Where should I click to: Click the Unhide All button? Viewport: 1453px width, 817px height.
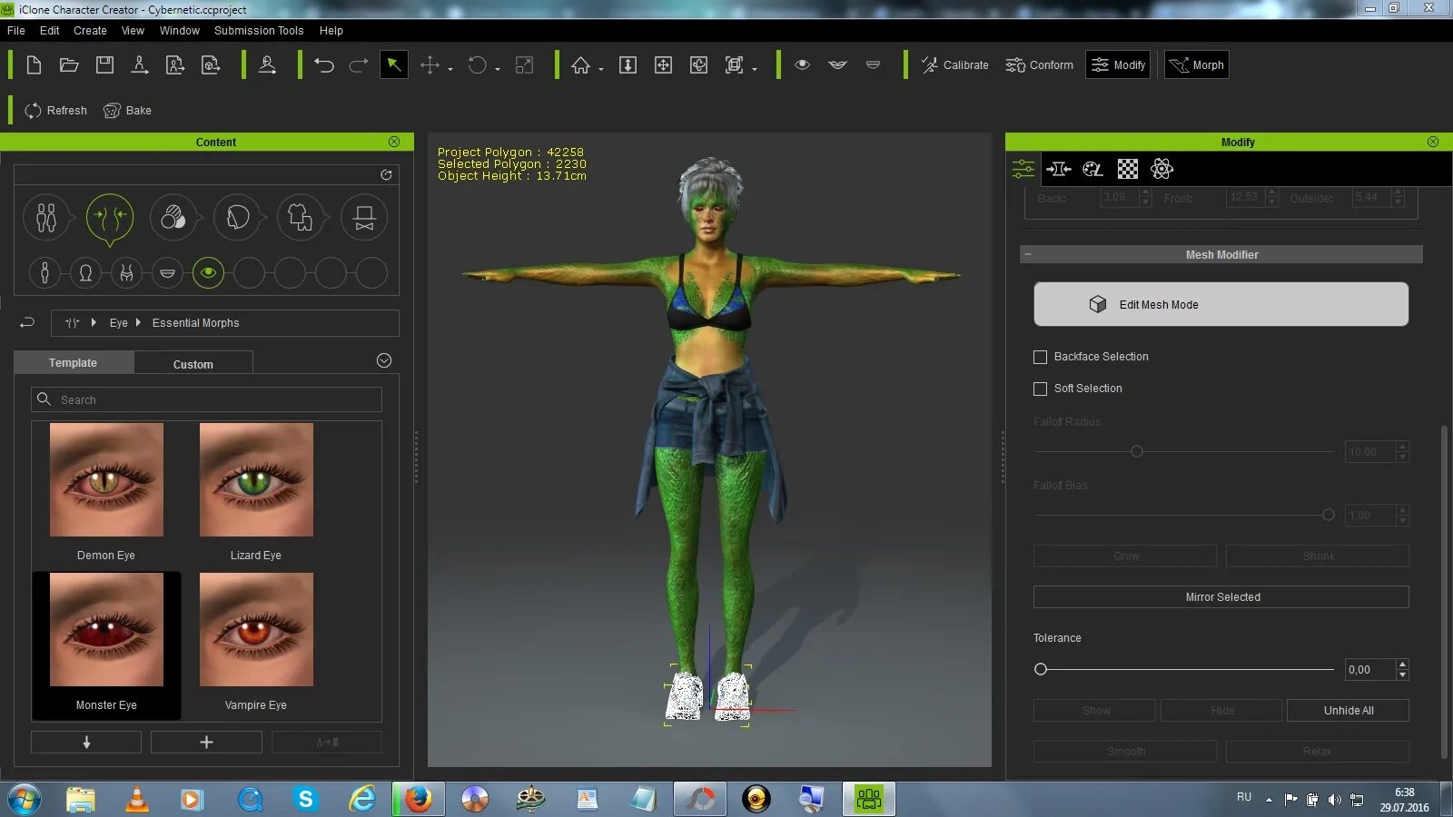click(x=1348, y=711)
